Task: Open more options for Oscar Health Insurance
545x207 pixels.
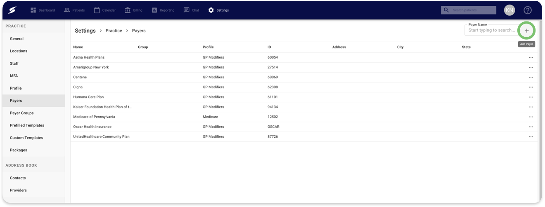Action: tap(531, 127)
